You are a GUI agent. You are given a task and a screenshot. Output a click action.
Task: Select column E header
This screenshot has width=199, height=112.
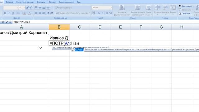point(120,27)
